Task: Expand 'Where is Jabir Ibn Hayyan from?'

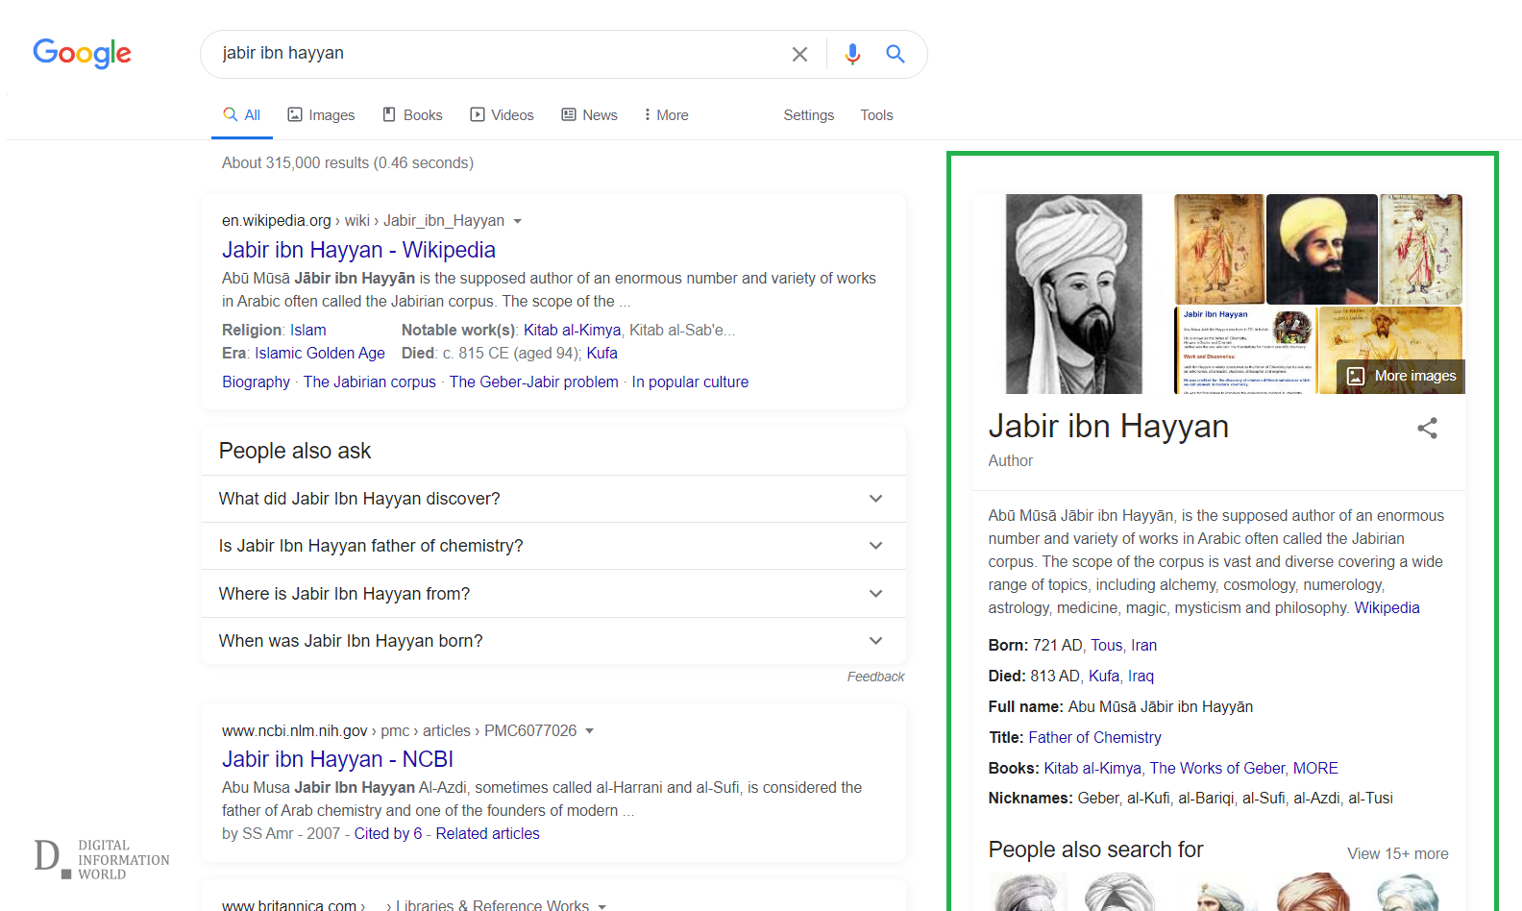Action: 553,594
